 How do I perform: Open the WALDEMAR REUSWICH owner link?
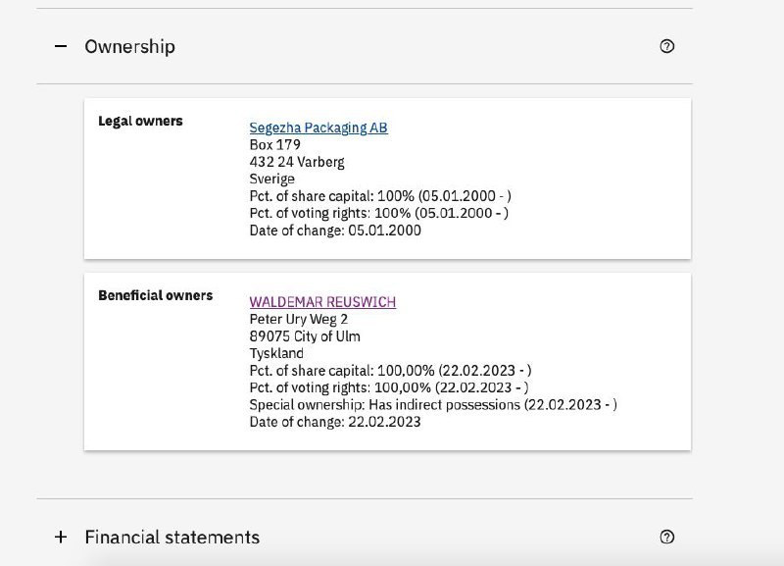point(322,302)
